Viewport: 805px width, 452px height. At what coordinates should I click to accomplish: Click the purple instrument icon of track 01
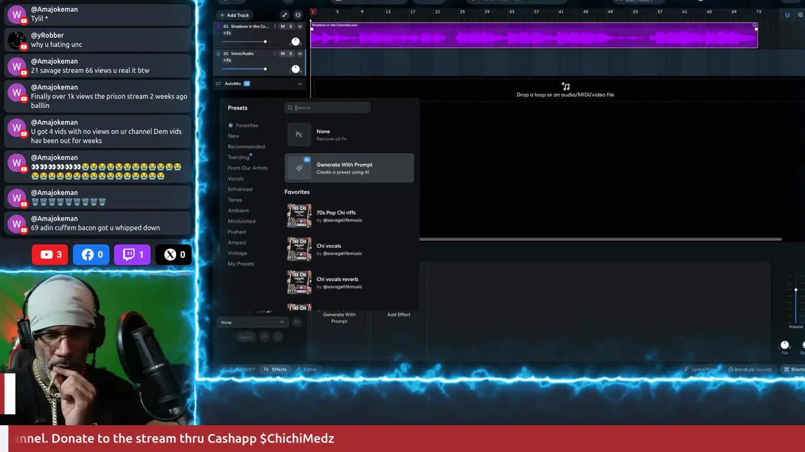218,26
